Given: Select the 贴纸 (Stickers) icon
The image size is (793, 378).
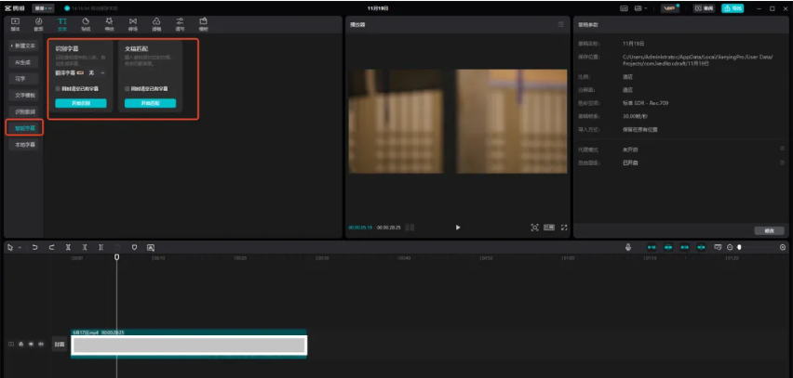Looking at the screenshot, I should [x=86, y=23].
